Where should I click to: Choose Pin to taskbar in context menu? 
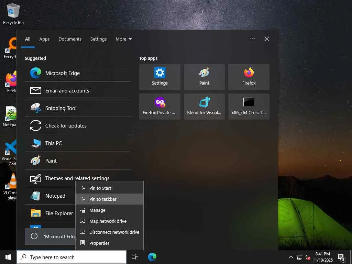coord(109,199)
